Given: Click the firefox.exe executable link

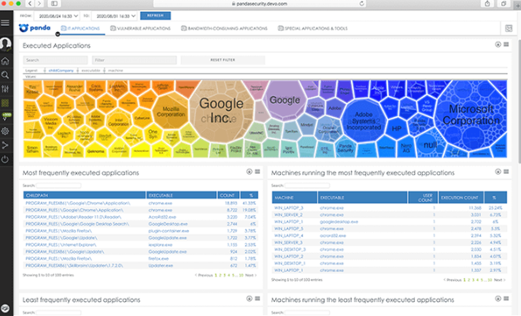Looking at the screenshot, I should [x=158, y=259].
